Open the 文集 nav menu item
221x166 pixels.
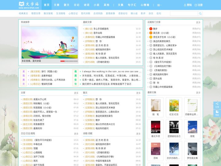[121, 5]
